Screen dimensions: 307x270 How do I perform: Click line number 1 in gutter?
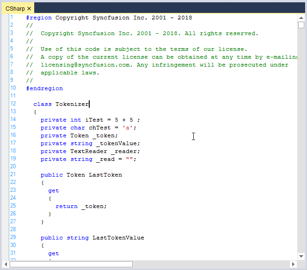[12, 17]
